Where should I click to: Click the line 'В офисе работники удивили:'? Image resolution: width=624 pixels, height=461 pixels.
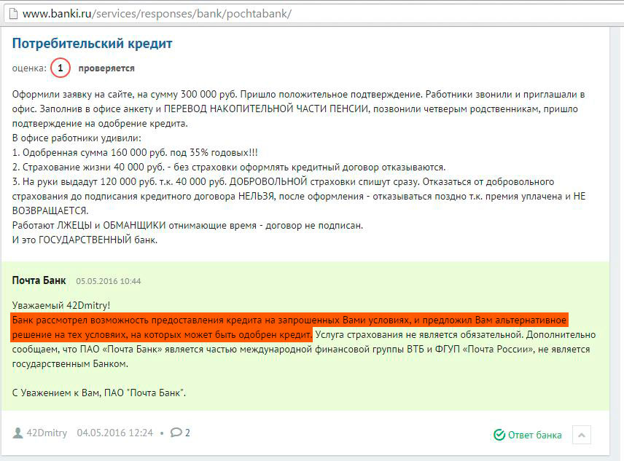[x=77, y=138]
